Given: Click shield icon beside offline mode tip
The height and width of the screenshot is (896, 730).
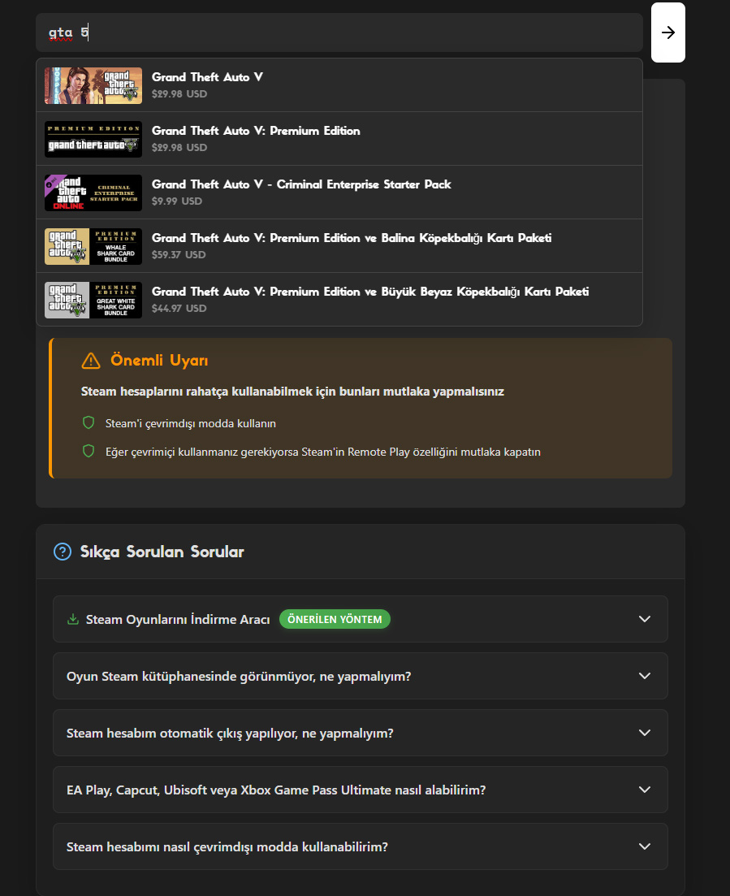Looking at the screenshot, I should tap(89, 423).
